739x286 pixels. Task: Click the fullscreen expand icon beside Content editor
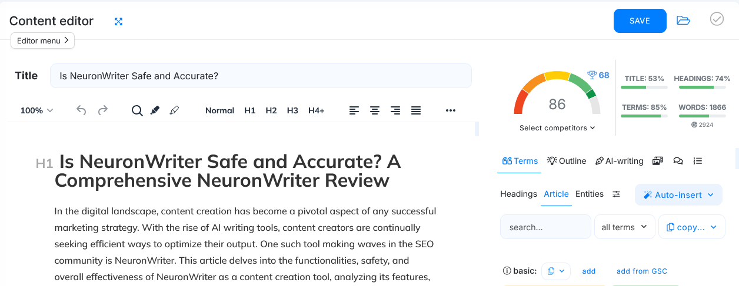pyautogui.click(x=118, y=22)
